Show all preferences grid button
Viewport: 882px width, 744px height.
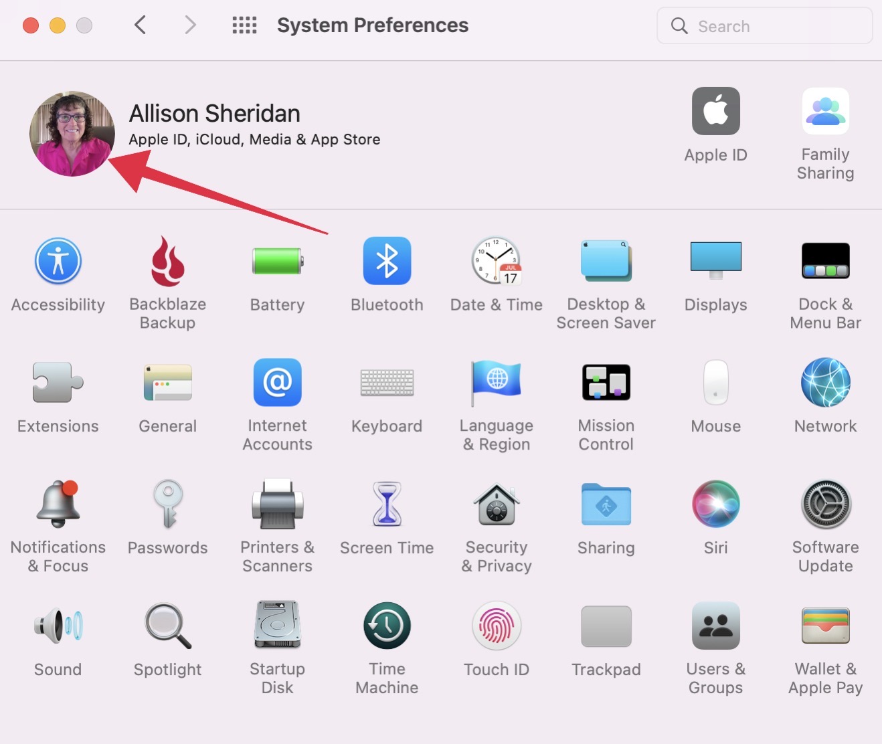click(244, 25)
